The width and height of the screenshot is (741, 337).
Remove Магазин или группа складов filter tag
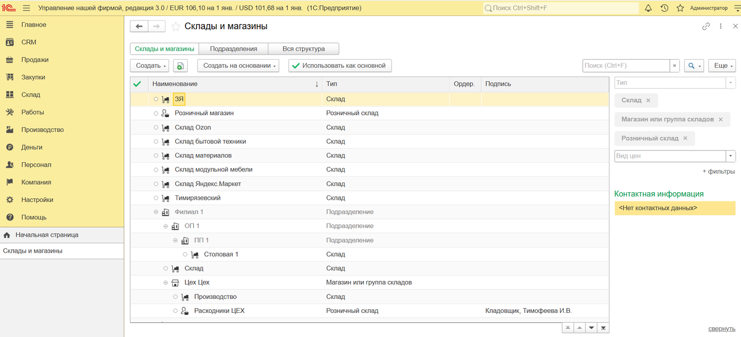tap(721, 120)
